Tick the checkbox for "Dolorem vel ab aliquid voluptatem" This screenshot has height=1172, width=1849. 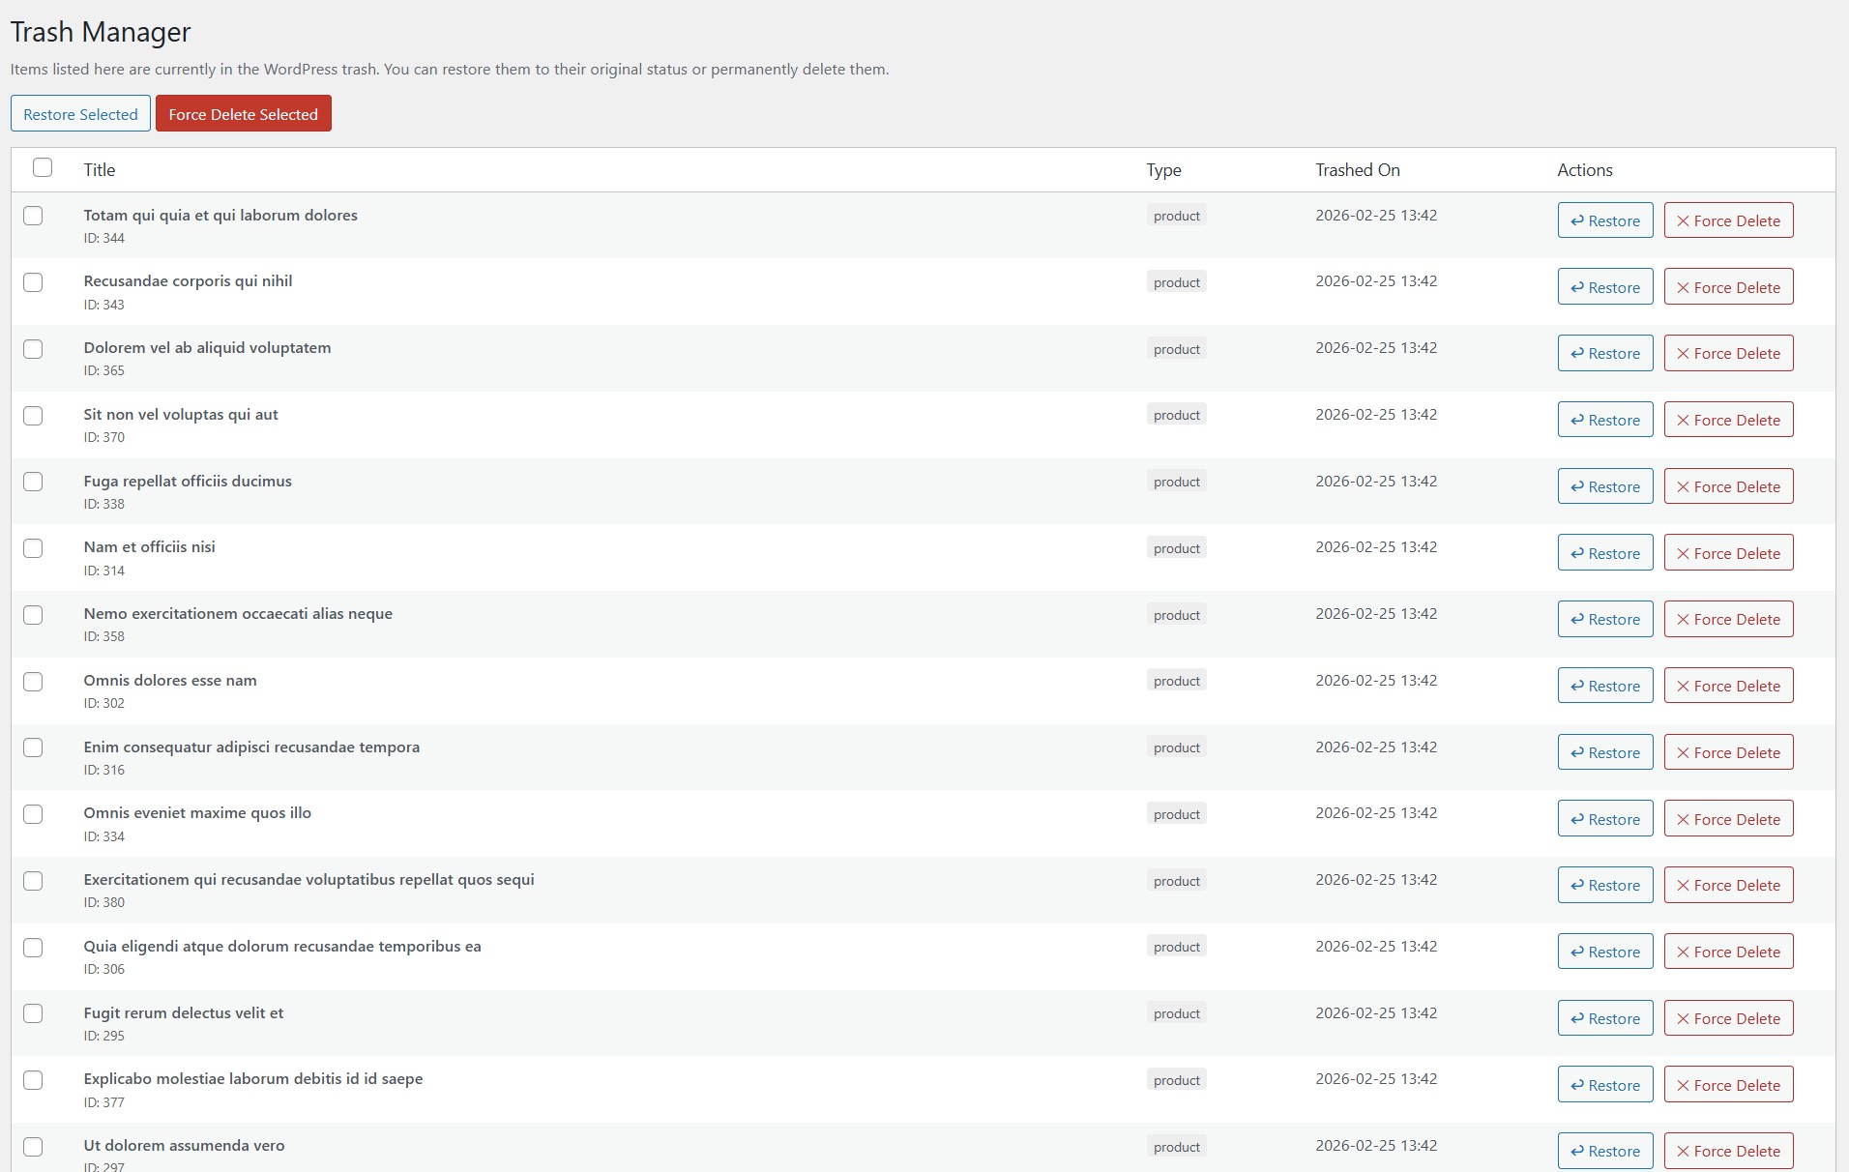[x=34, y=349]
